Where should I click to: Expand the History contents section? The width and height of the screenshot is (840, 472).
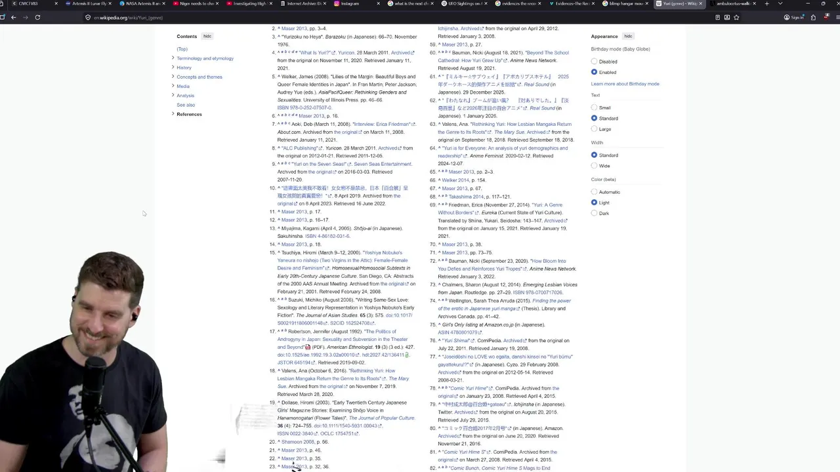pos(173,68)
